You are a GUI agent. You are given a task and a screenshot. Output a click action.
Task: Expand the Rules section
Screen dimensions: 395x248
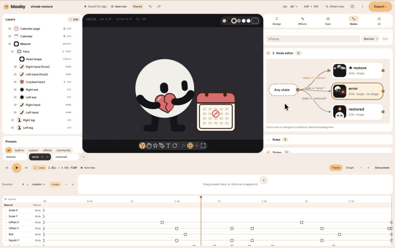pyautogui.click(x=268, y=140)
